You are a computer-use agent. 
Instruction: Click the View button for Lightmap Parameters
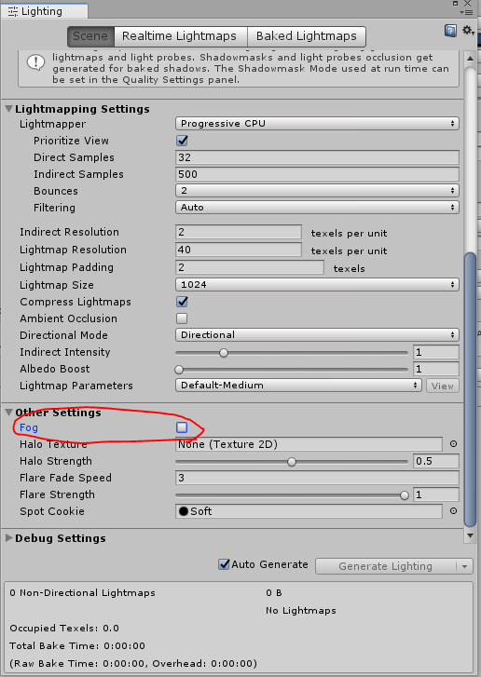coord(443,386)
